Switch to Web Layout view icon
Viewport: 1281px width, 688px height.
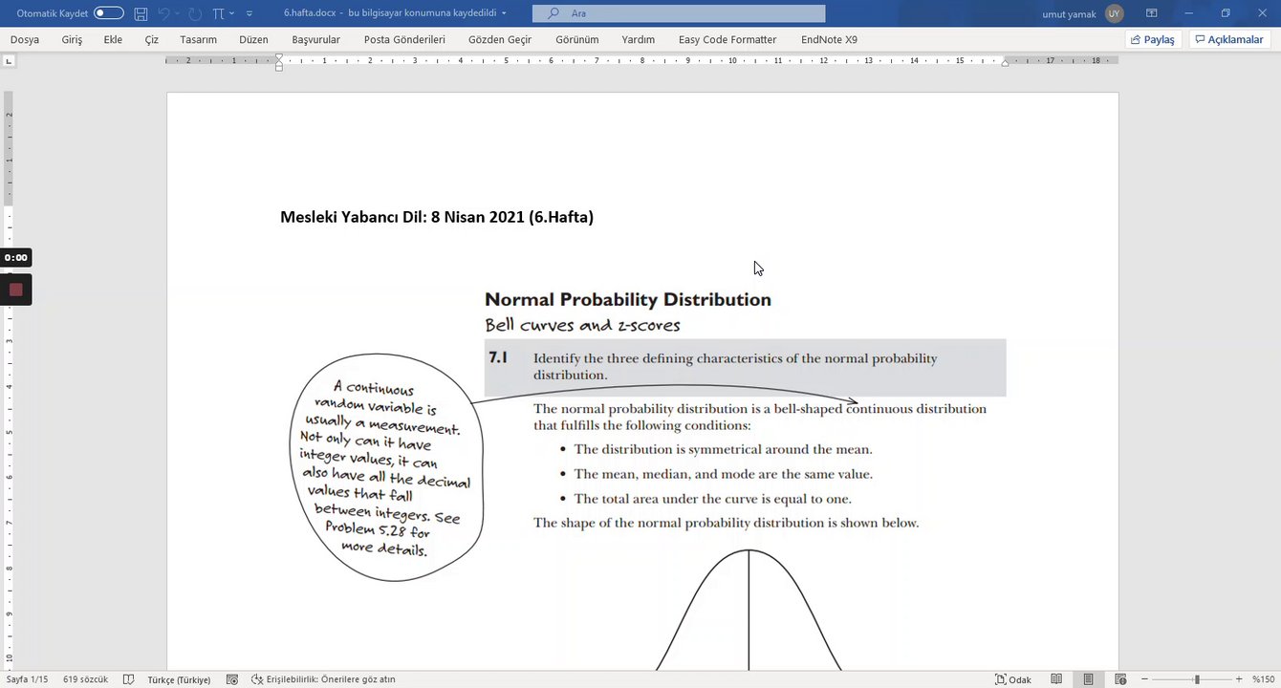click(x=1119, y=679)
